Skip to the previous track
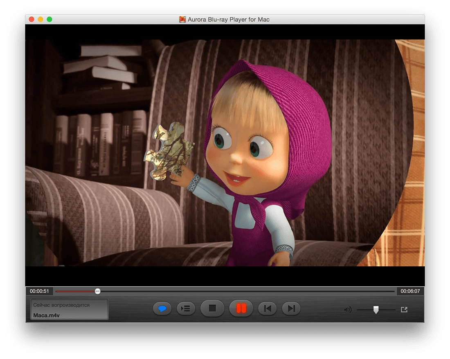 (268, 309)
